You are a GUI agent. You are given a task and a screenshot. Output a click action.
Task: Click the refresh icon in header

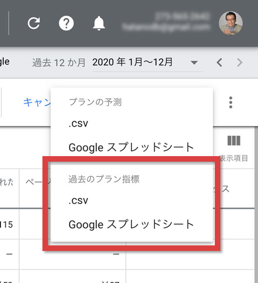34,23
